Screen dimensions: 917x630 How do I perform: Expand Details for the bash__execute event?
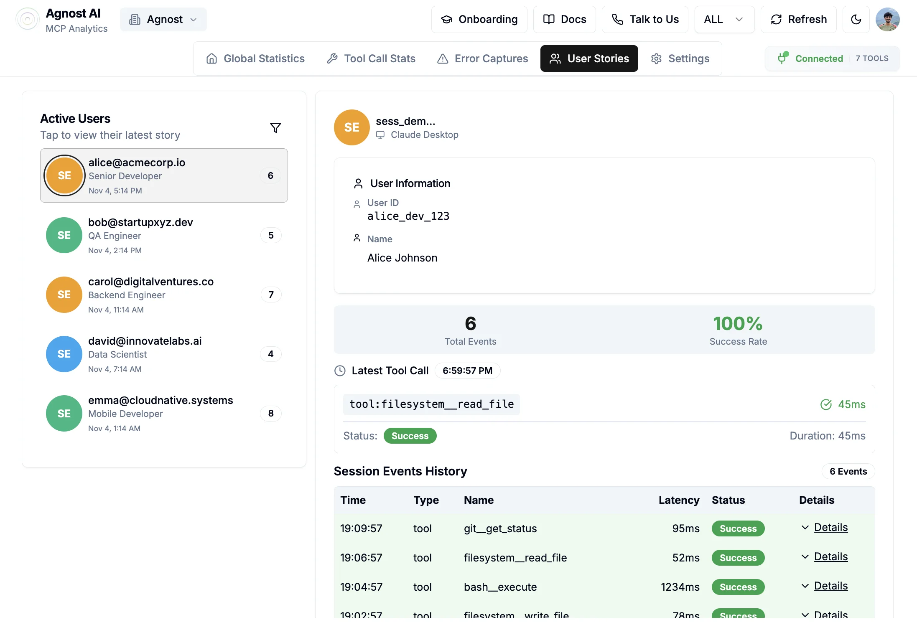(824, 587)
